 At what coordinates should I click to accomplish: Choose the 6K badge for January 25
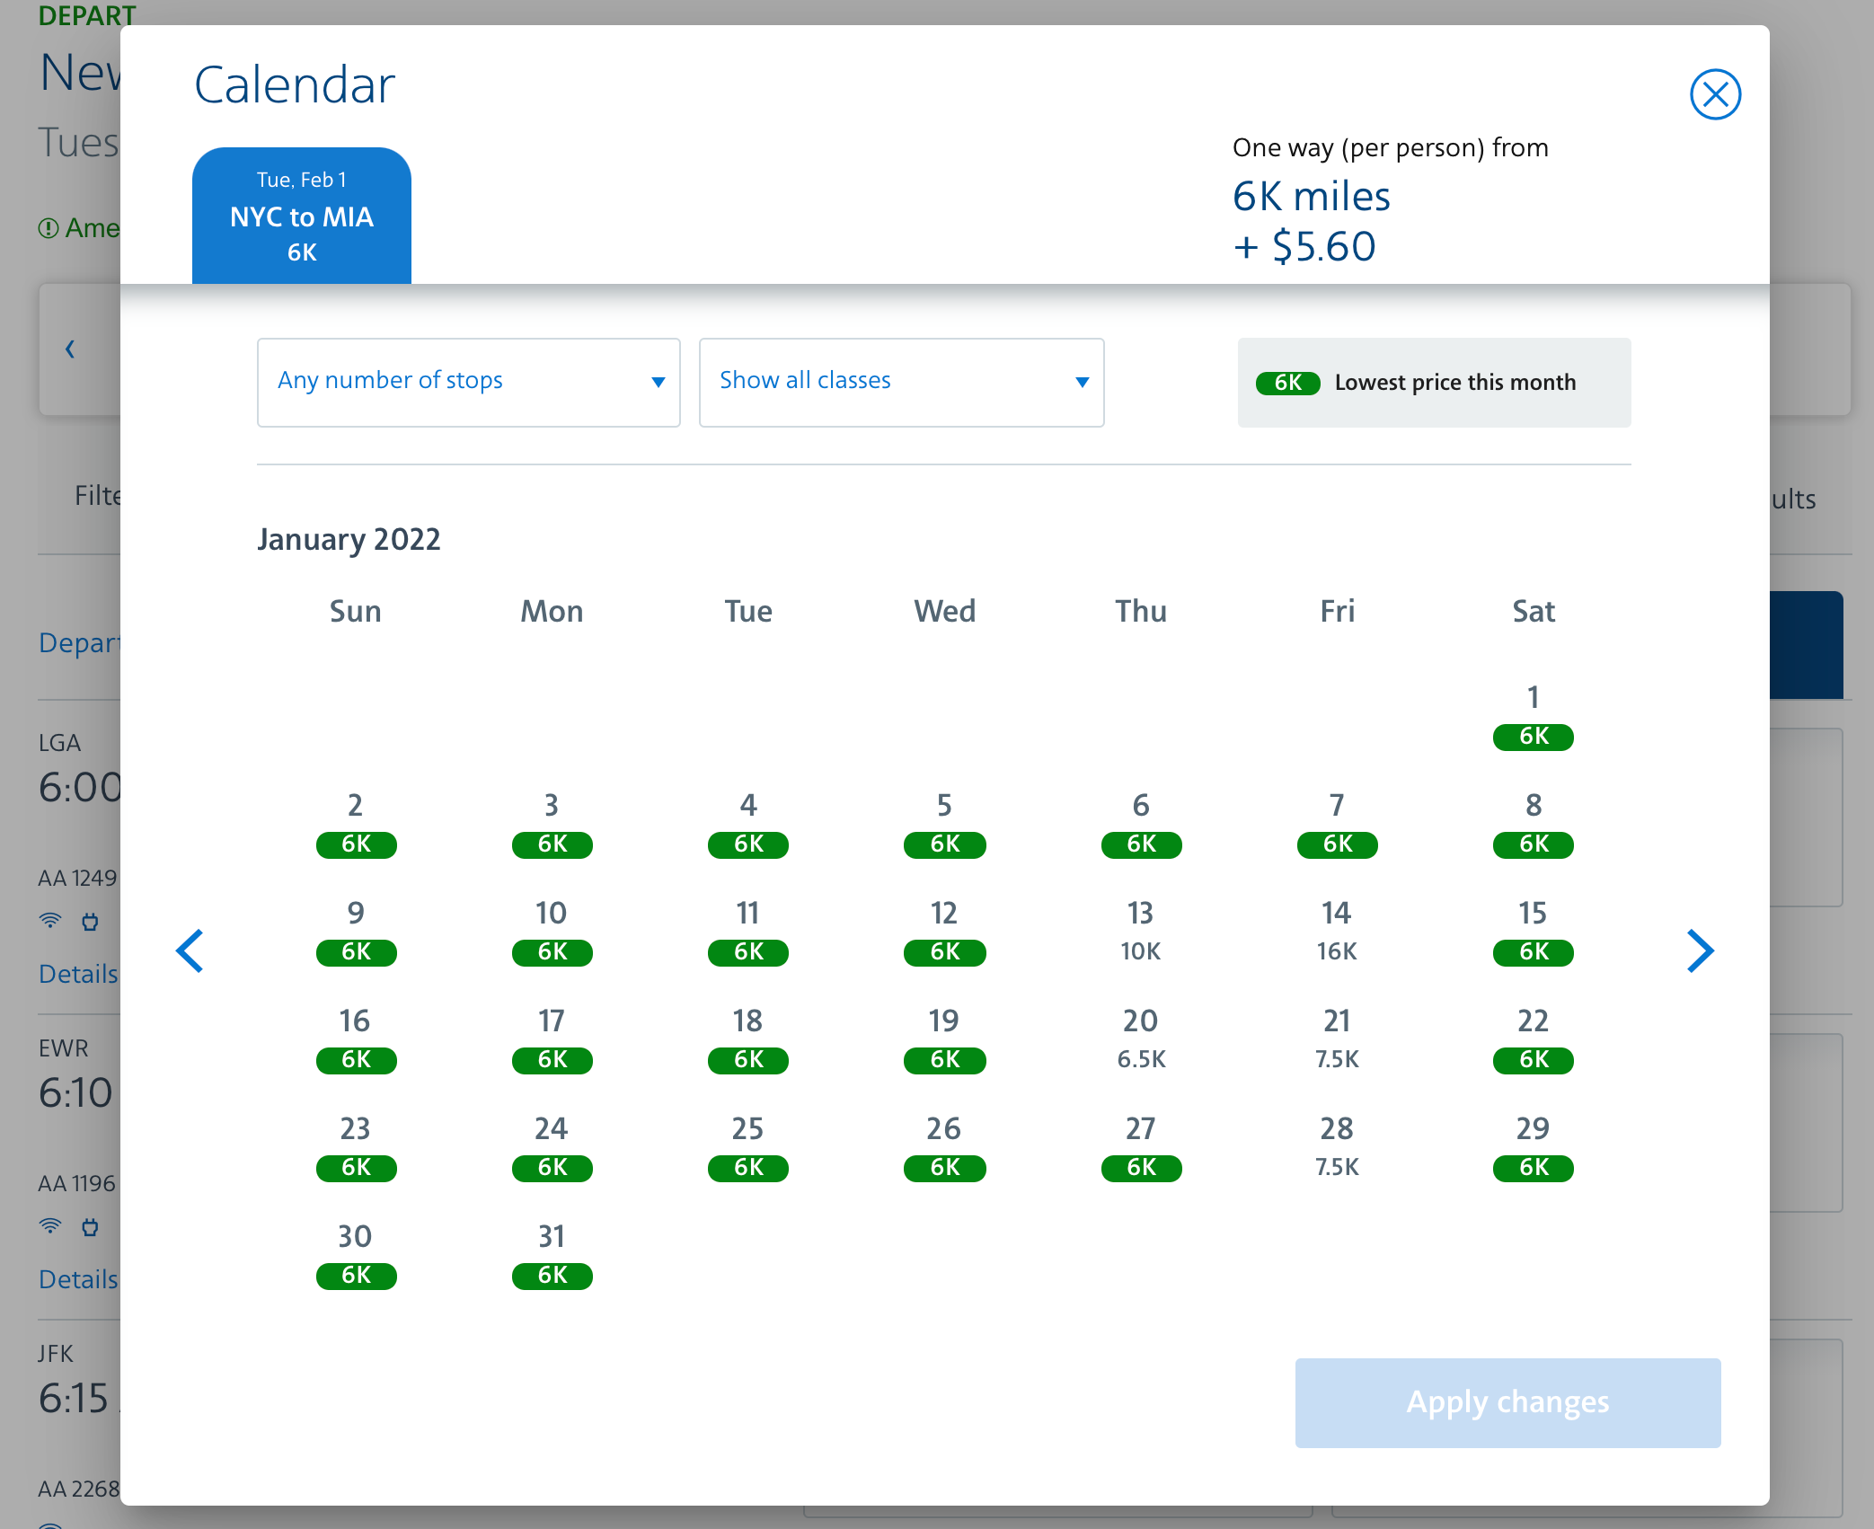747,1168
